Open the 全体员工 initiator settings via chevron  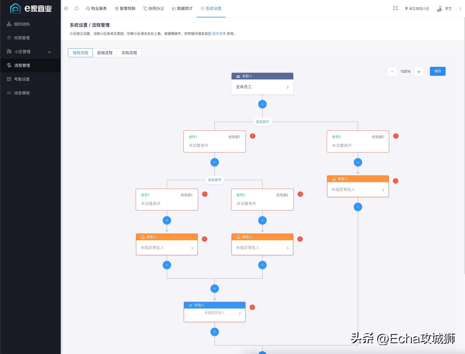287,87
